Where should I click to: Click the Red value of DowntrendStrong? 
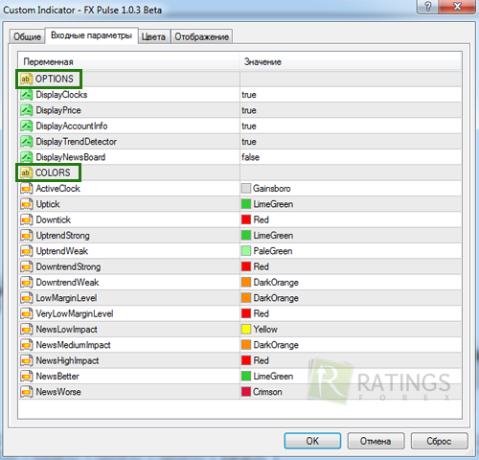[262, 266]
